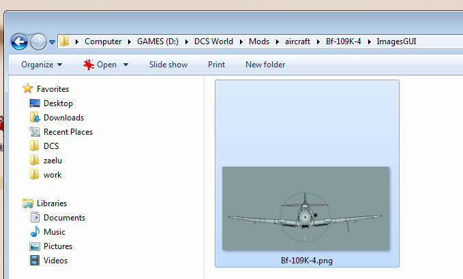Open the Pictures library
Screen dimensions: 463x279
coord(58,246)
